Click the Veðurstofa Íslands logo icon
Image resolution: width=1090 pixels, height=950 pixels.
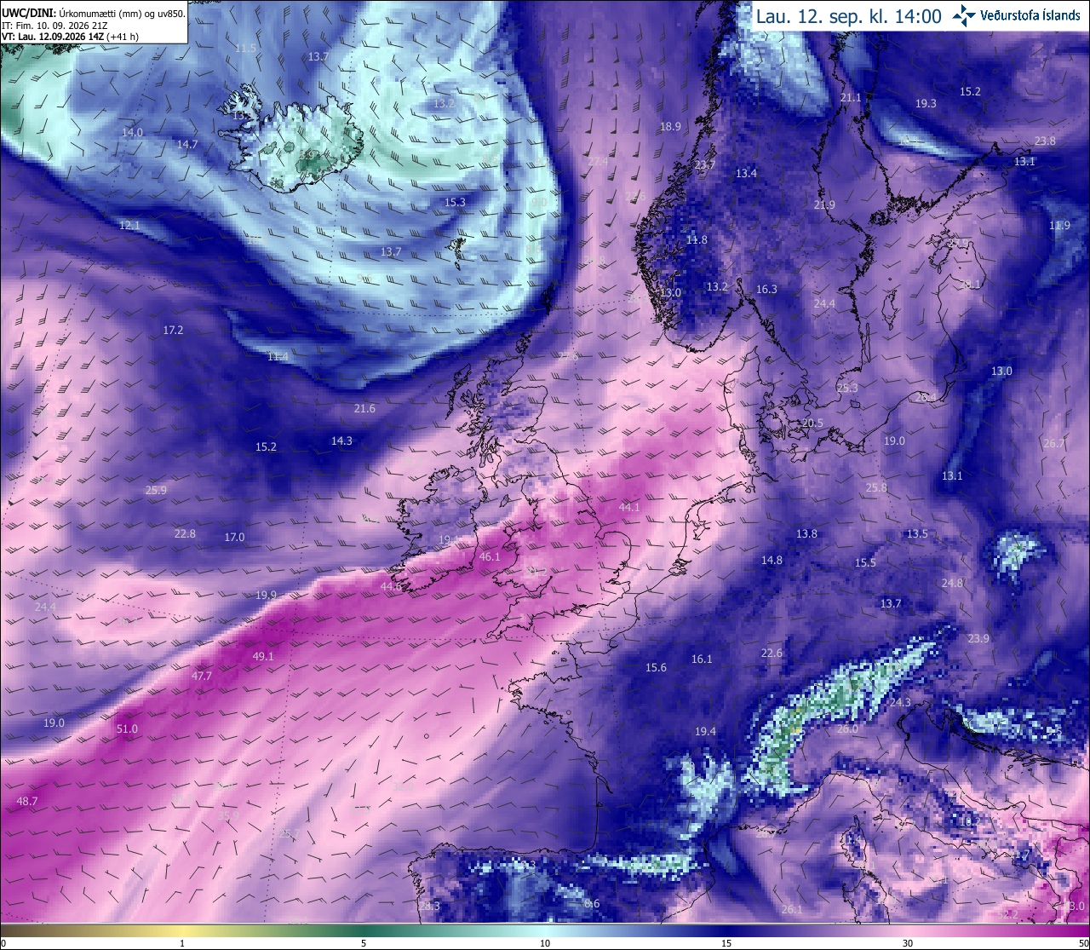(x=965, y=14)
